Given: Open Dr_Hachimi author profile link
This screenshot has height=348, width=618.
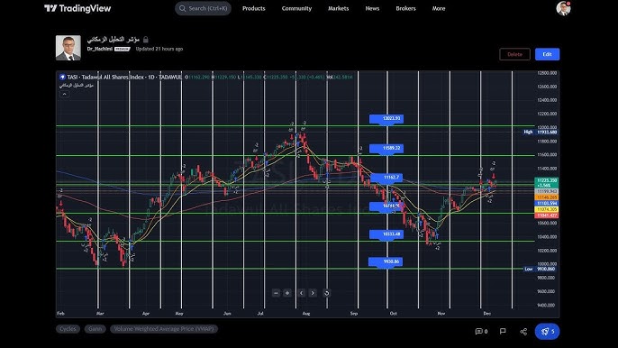Looking at the screenshot, I should click(x=100, y=49).
